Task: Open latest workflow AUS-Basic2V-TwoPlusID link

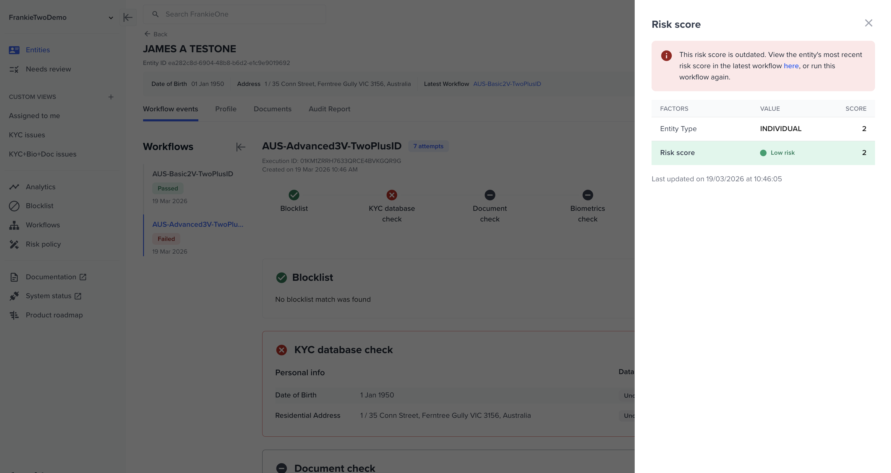Action: click(x=507, y=84)
